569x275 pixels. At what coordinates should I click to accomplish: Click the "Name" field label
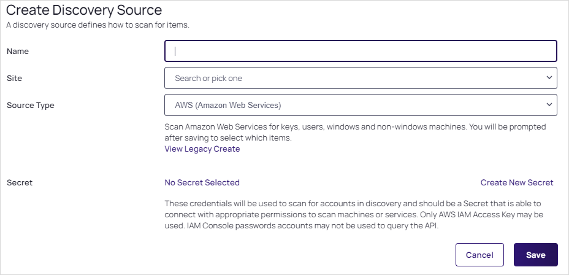pyautogui.click(x=18, y=52)
